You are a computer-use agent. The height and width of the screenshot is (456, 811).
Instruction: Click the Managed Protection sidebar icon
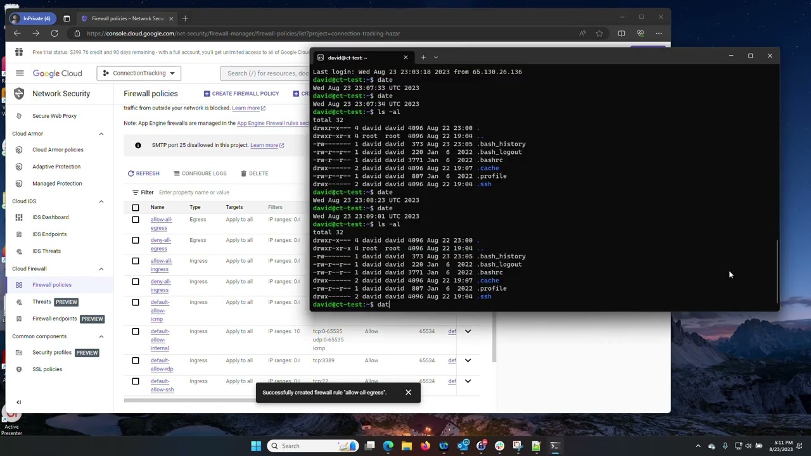click(x=19, y=184)
